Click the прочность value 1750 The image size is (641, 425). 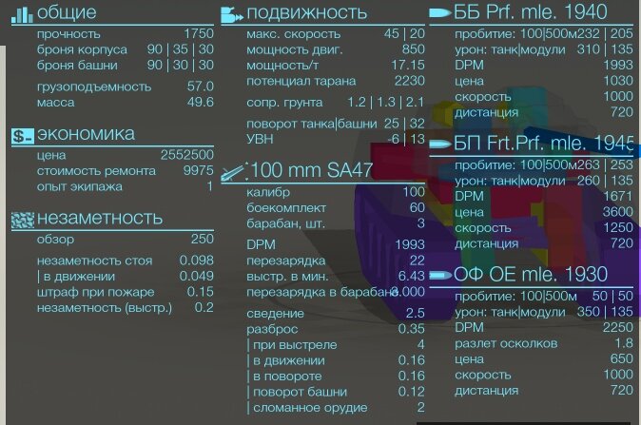(x=199, y=33)
